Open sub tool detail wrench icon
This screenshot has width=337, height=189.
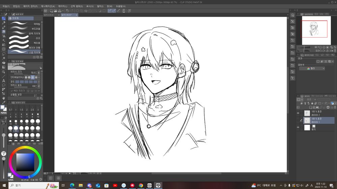tap(41, 98)
